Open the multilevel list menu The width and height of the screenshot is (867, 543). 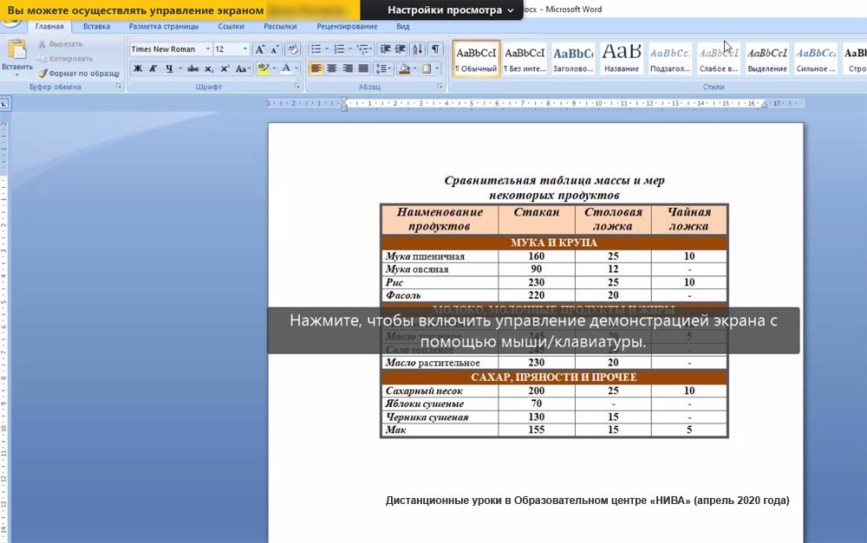point(364,49)
